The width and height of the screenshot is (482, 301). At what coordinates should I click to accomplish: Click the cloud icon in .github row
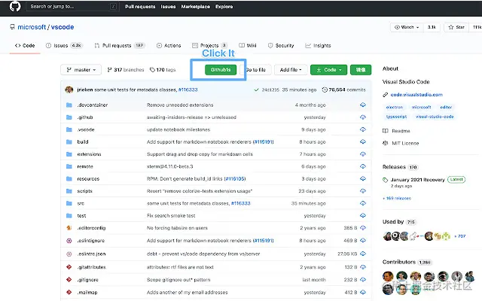[x=363, y=117]
